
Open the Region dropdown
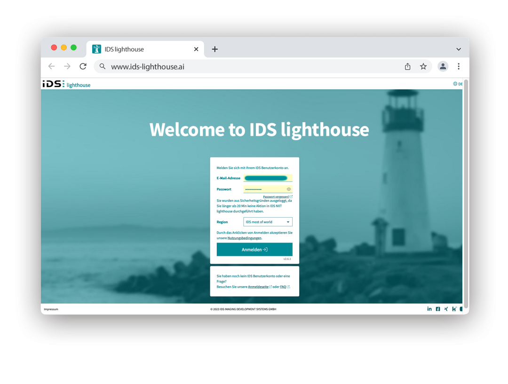[x=268, y=222]
